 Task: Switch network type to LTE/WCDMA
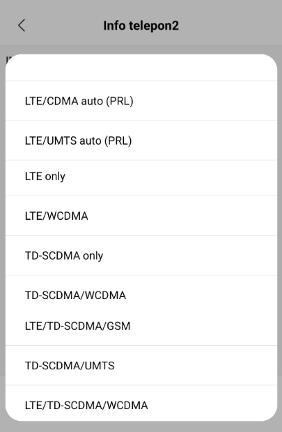pos(141,216)
